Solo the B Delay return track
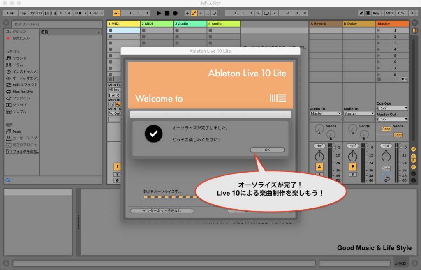421x270 pixels. click(x=353, y=175)
